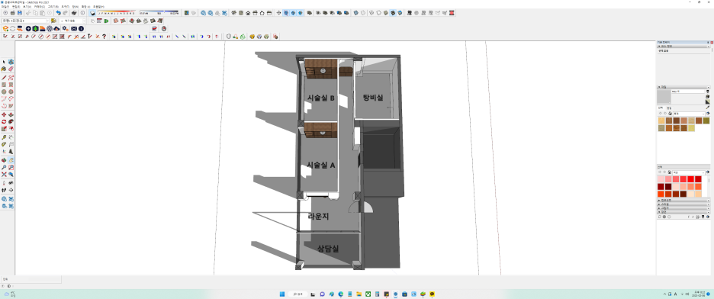Open the 파일 menu
The image size is (714, 299).
click(5, 7)
